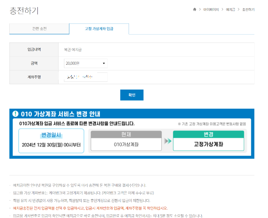Click the dropdown arrow on the amount selector
Image resolution: width=268 pixels, height=218 pixels.
(104, 63)
